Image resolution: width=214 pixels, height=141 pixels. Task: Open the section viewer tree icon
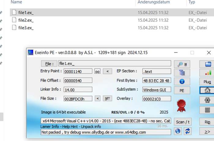click(x=182, y=72)
